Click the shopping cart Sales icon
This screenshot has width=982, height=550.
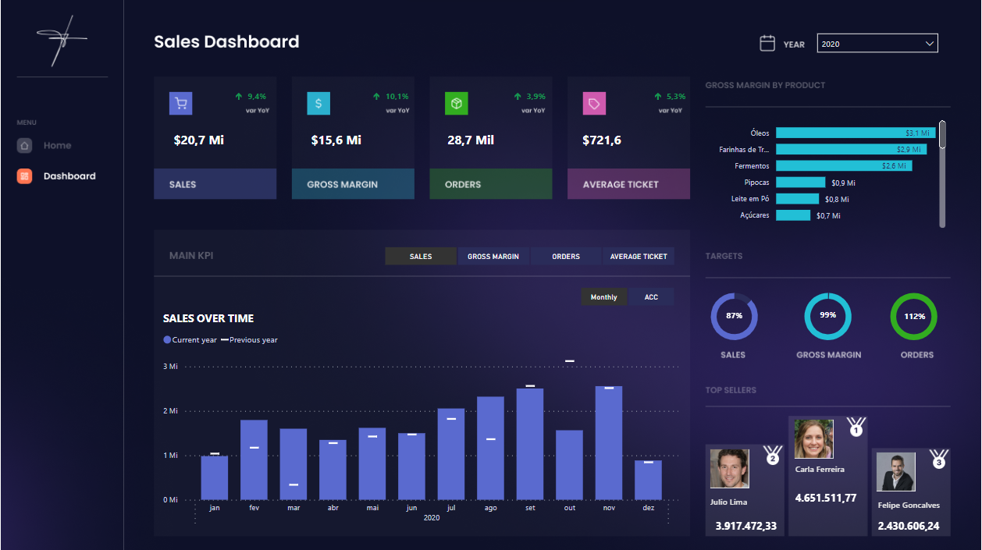pyautogui.click(x=180, y=104)
